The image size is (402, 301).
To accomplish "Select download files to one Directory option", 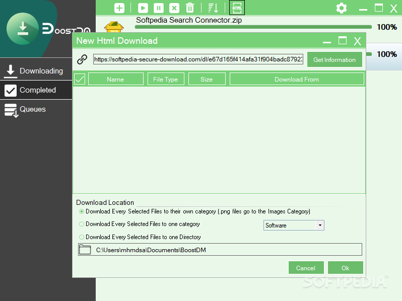I will (82, 237).
